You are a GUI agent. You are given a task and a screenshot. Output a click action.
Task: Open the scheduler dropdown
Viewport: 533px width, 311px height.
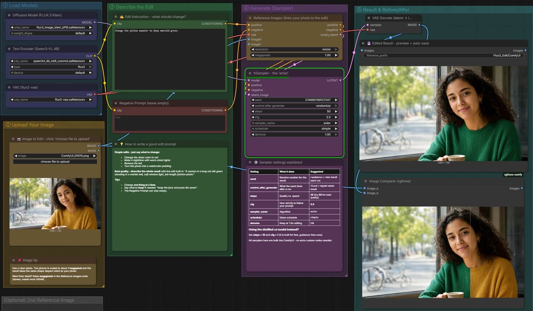tap(294, 129)
